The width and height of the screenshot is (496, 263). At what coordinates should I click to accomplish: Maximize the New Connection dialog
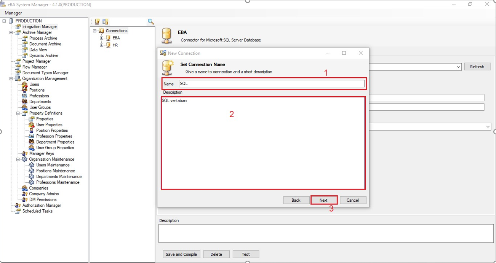pyautogui.click(x=344, y=53)
